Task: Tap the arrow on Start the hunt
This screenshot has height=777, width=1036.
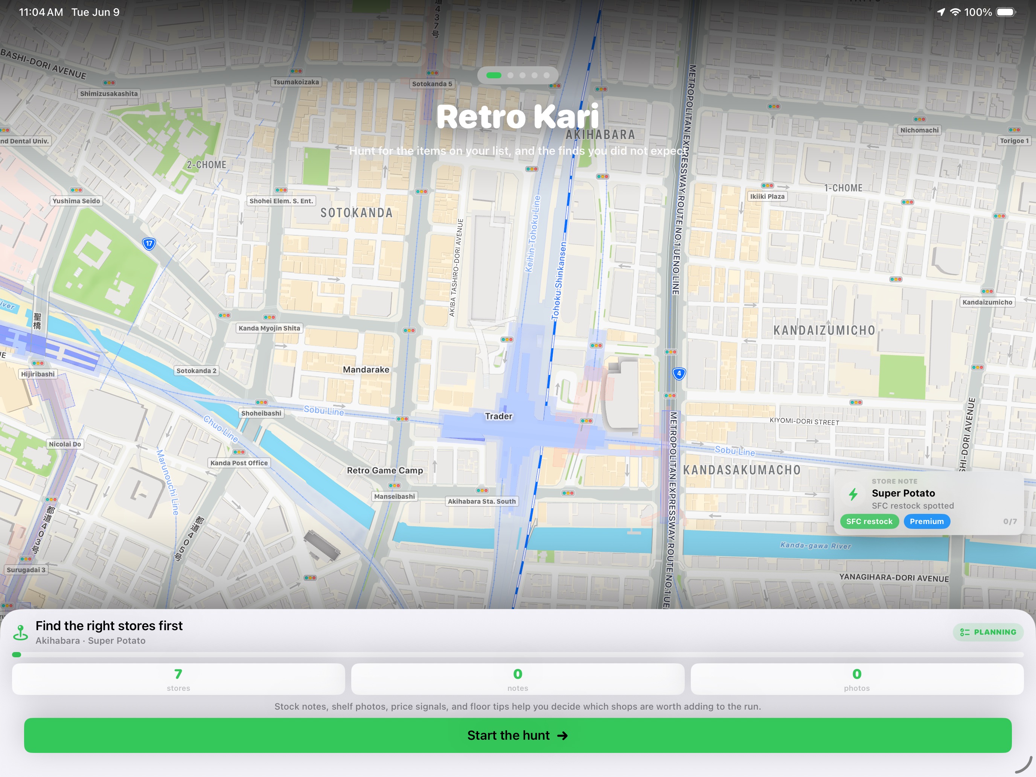Action: pyautogui.click(x=562, y=736)
